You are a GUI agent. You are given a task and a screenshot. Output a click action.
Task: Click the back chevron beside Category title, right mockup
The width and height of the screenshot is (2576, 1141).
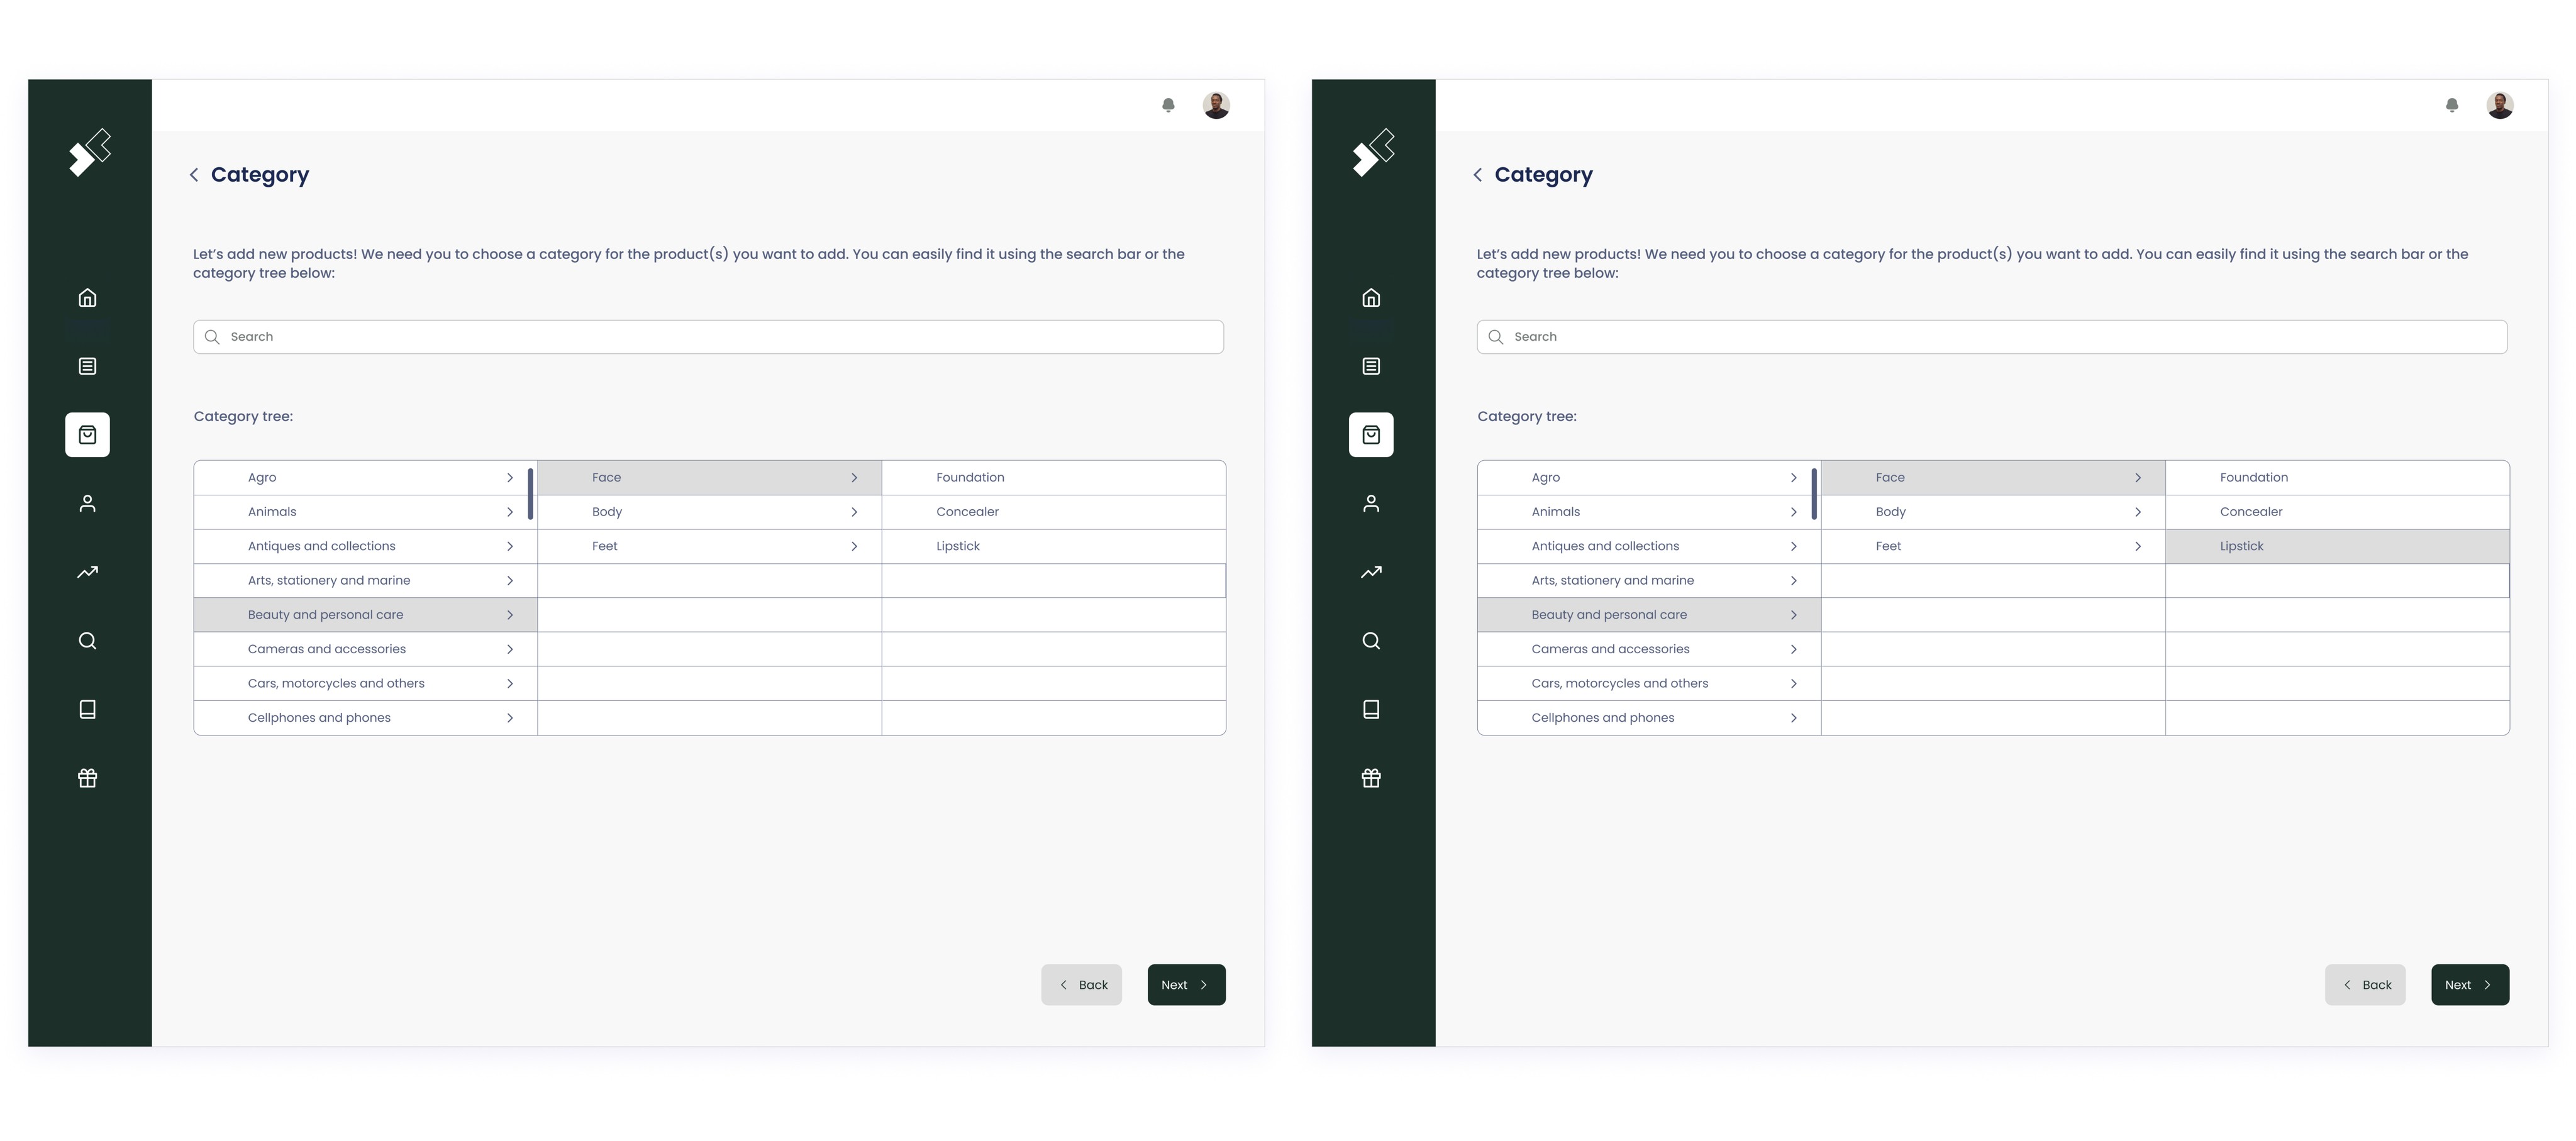click(x=1478, y=175)
